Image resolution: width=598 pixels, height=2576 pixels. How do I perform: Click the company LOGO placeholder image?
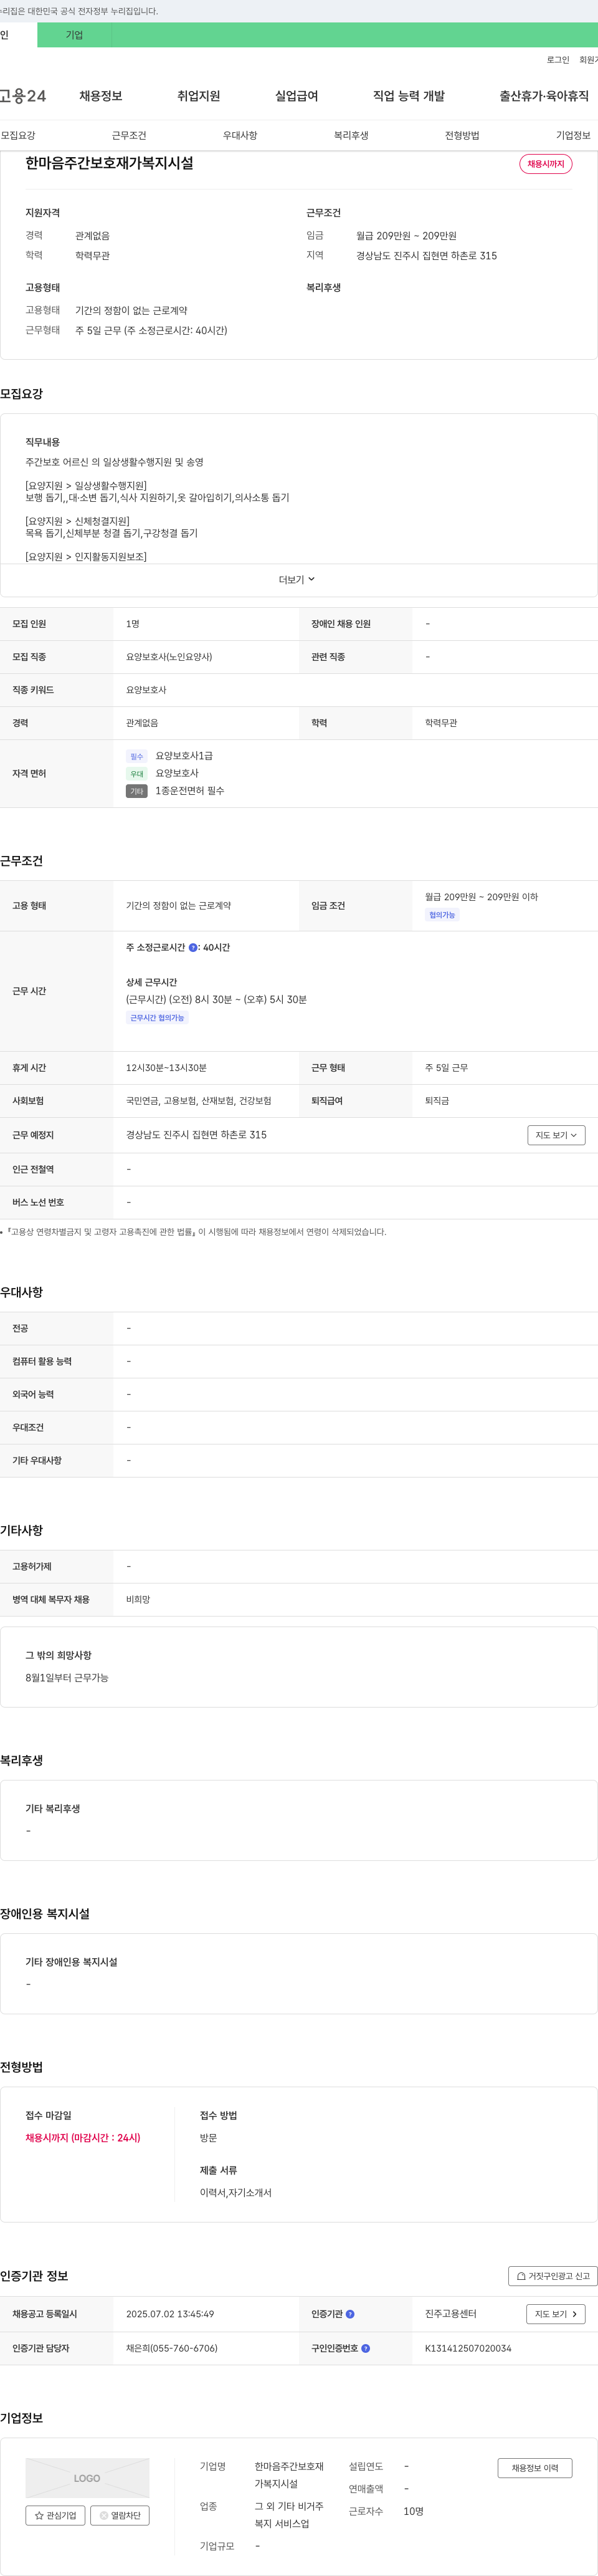(87, 2478)
